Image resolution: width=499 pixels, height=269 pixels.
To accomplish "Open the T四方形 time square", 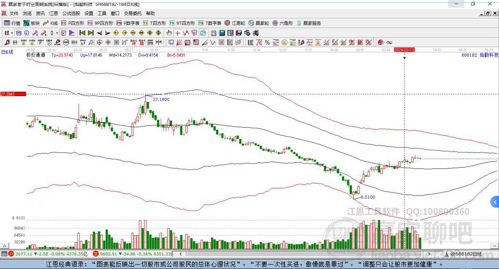I will click(154, 23).
